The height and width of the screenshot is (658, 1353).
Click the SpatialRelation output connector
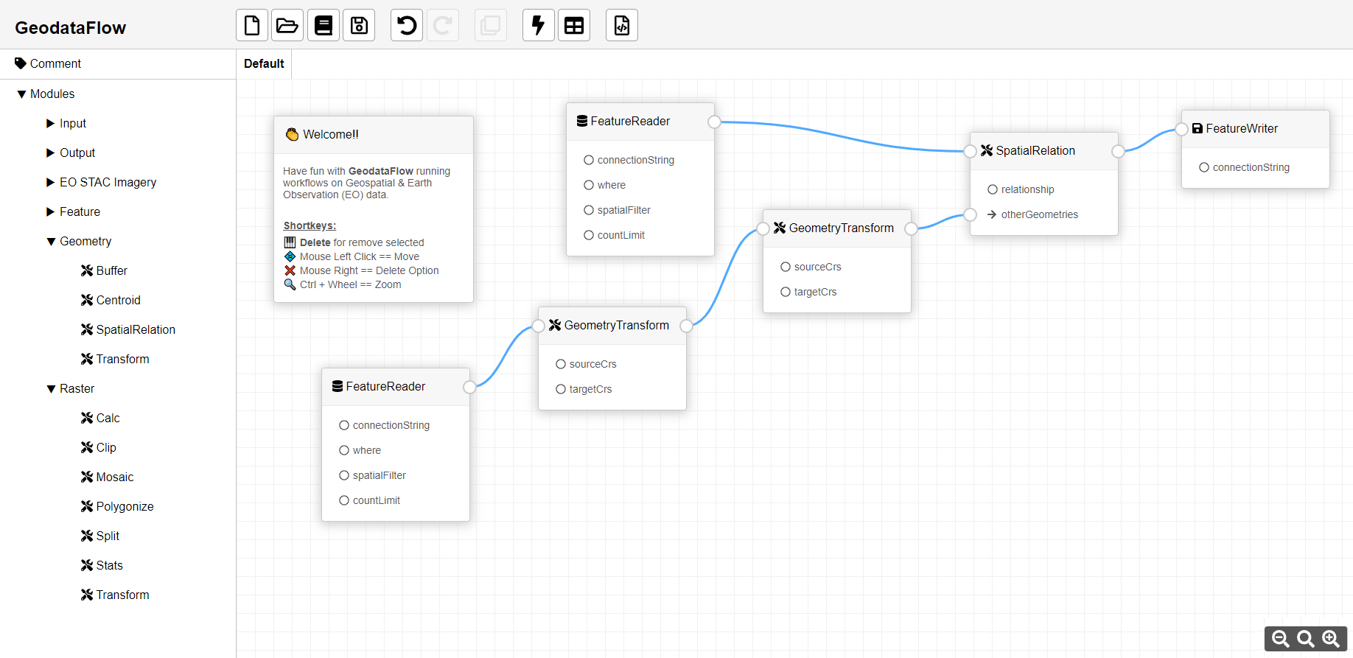point(1118,151)
